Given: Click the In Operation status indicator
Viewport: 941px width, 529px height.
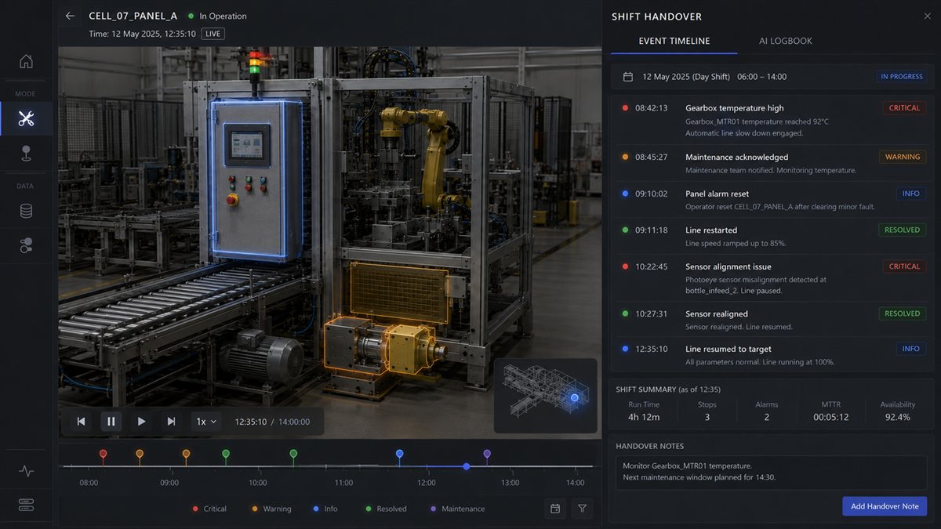Looking at the screenshot, I should tap(218, 16).
